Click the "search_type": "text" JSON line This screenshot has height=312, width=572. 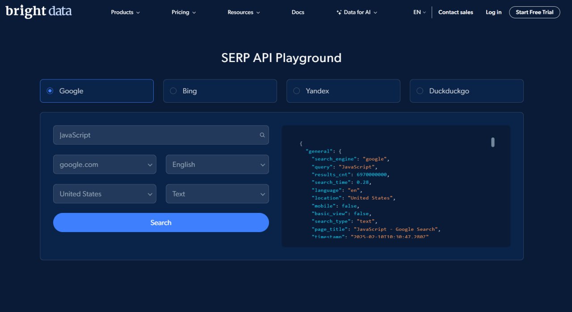345,221
